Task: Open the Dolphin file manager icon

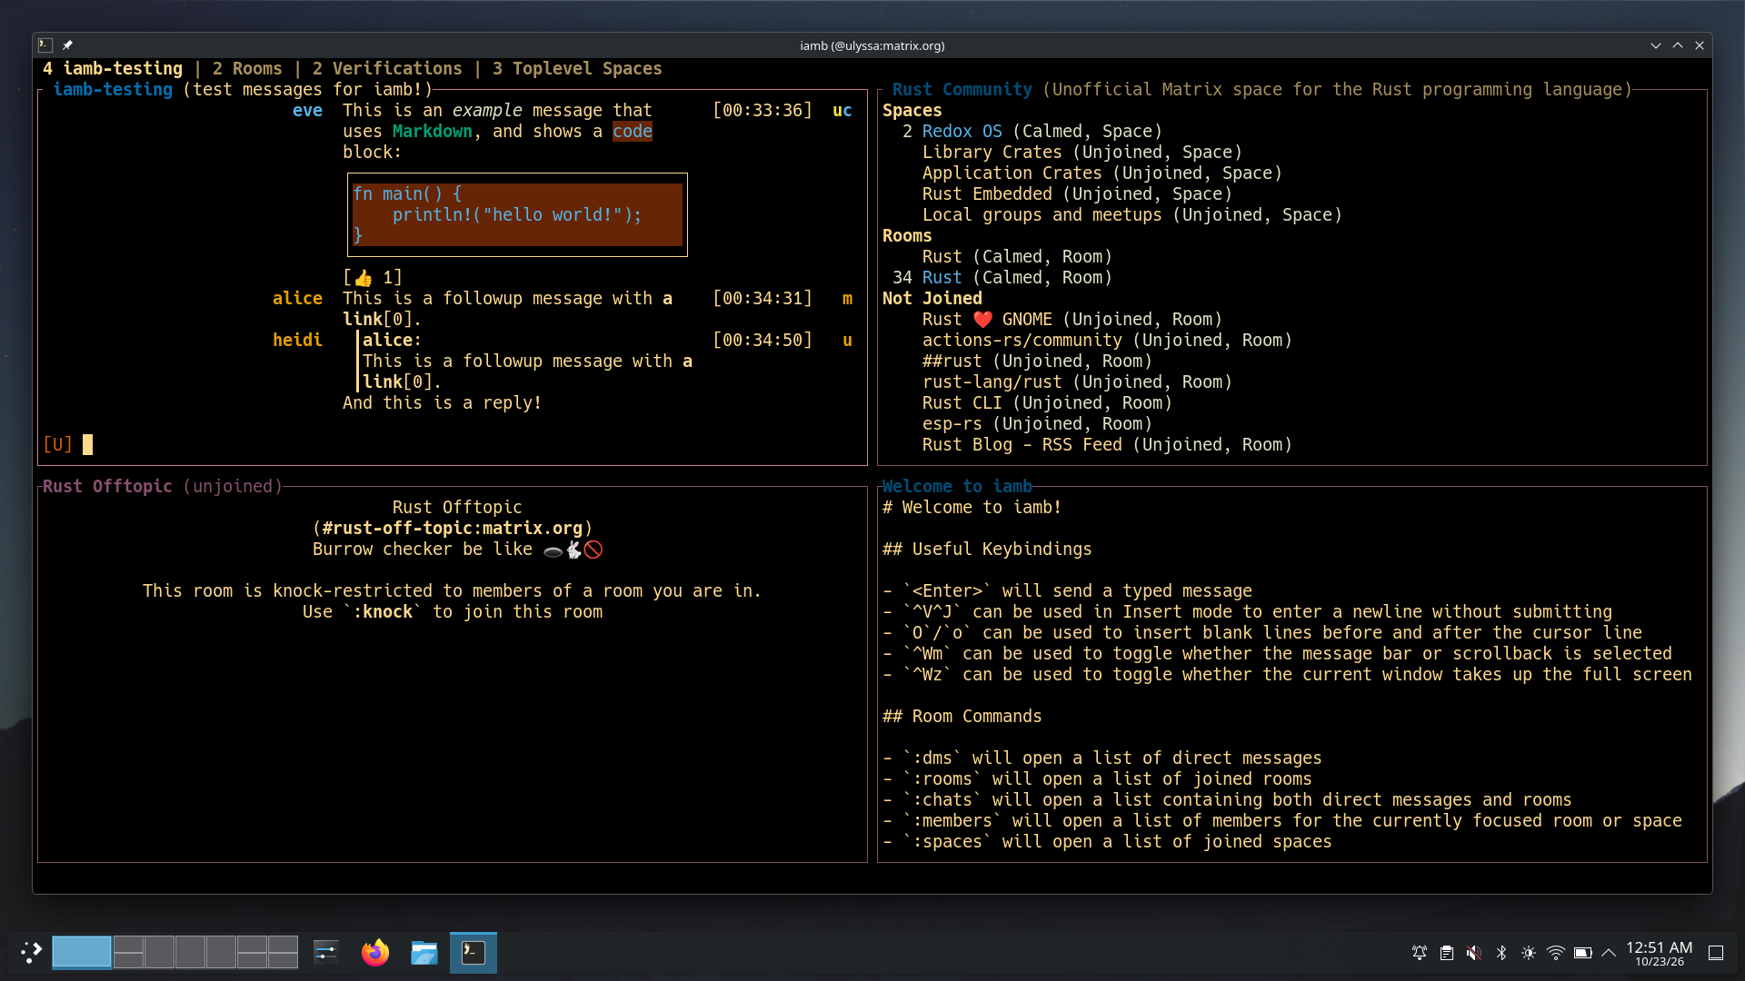Action: coord(424,952)
